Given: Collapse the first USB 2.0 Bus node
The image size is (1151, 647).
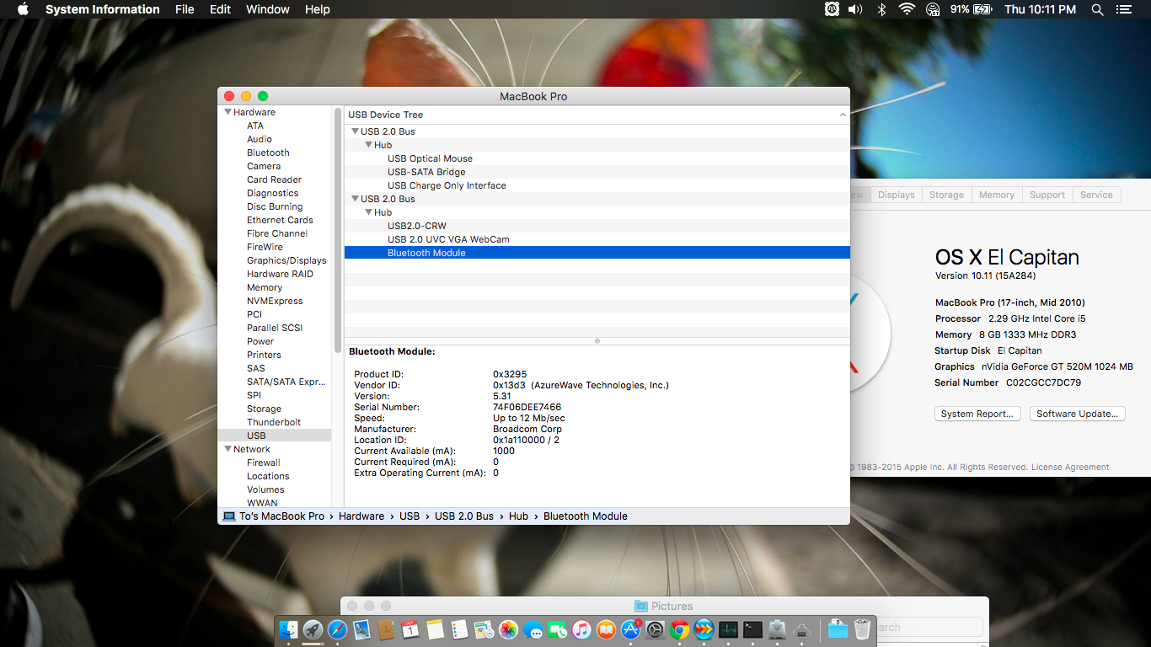Looking at the screenshot, I should coord(356,131).
